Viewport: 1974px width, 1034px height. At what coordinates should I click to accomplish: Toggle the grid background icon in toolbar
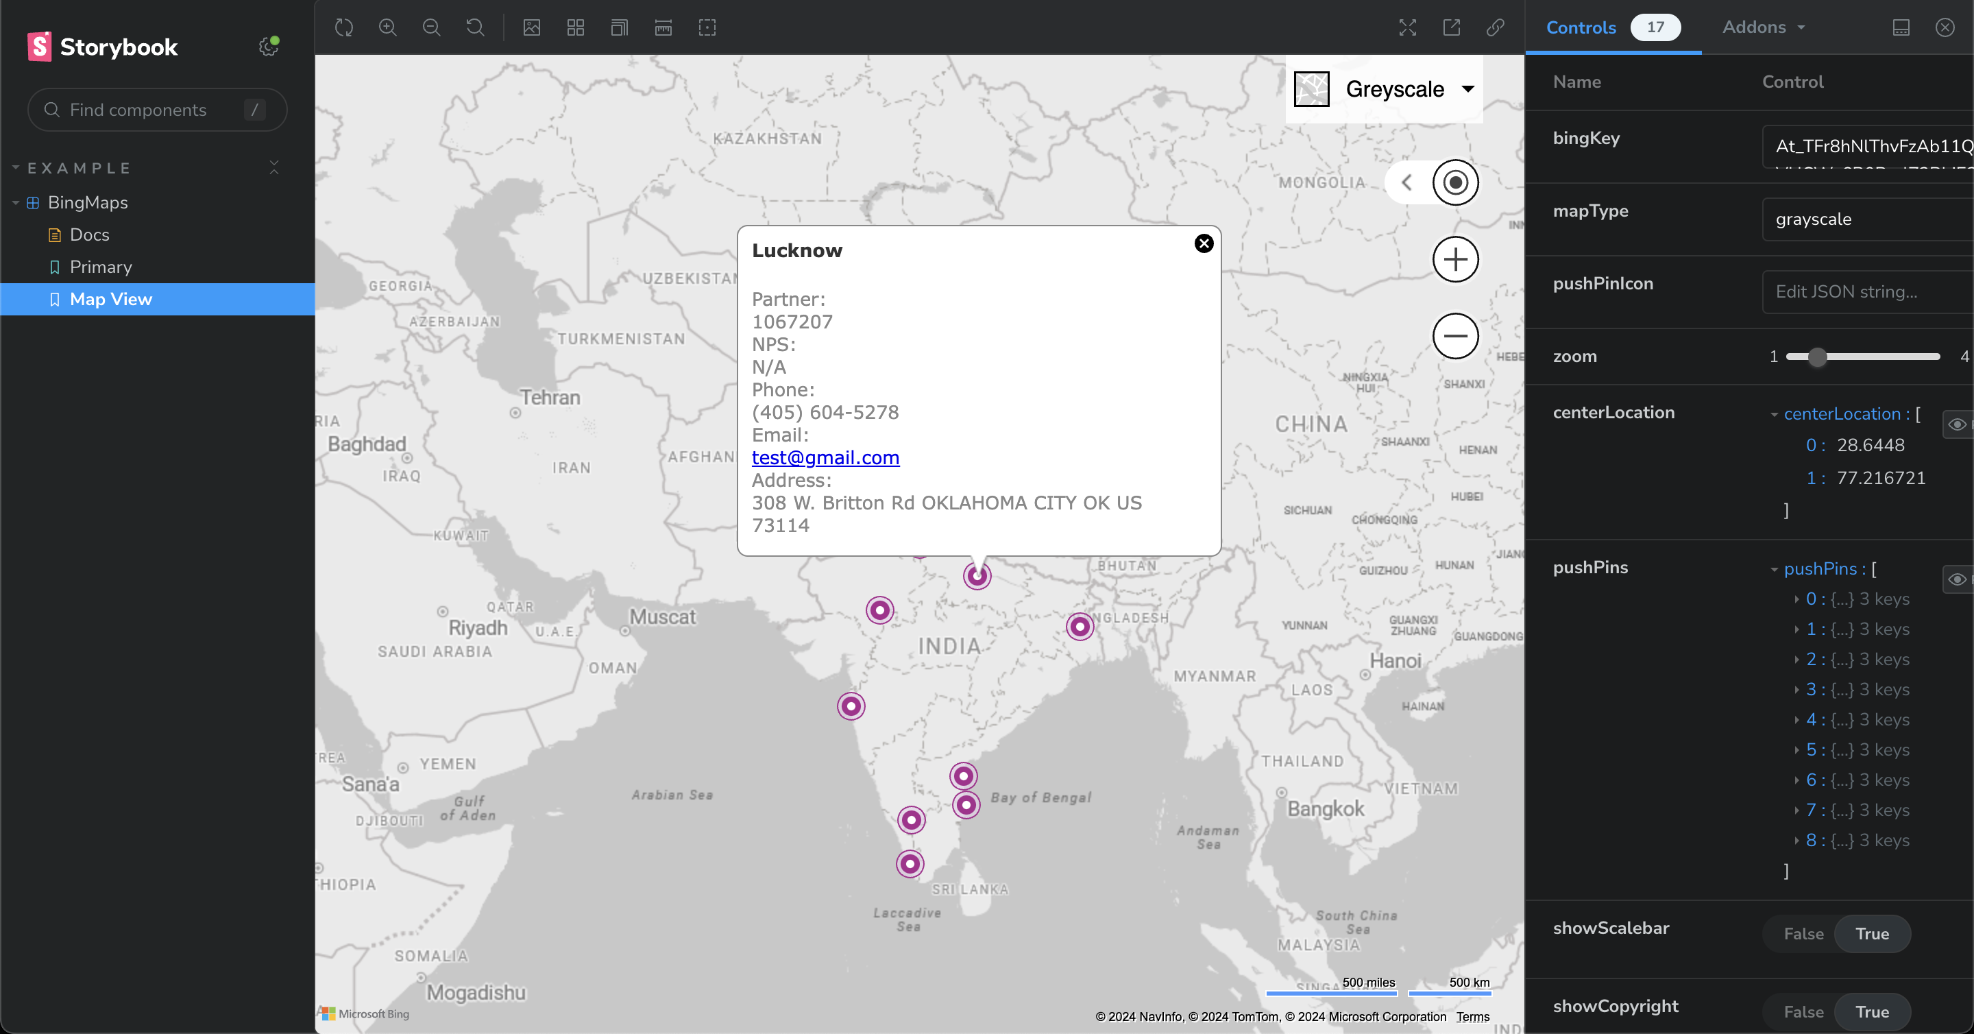tap(576, 27)
